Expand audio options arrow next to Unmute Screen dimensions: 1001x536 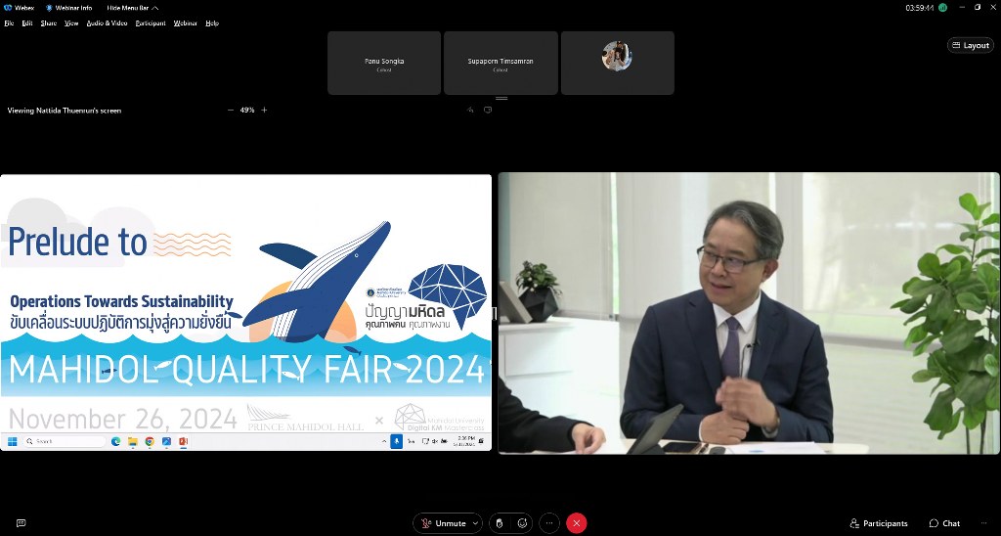[476, 523]
